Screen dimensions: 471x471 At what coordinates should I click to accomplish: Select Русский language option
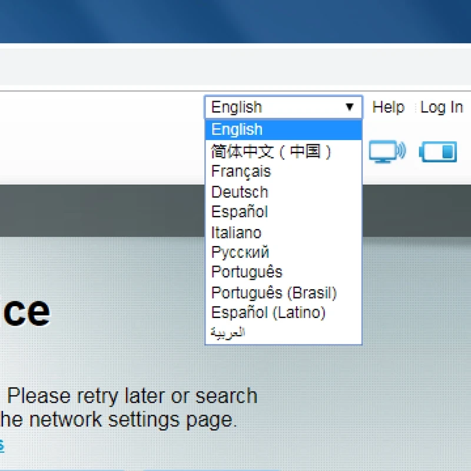tap(284, 252)
